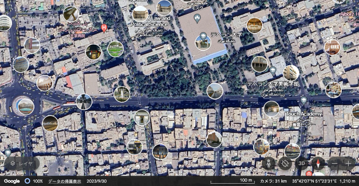The height and width of the screenshot is (186, 359).
Task: Select the テヘラン大学美術学部 school pin
Action: click(272, 70)
